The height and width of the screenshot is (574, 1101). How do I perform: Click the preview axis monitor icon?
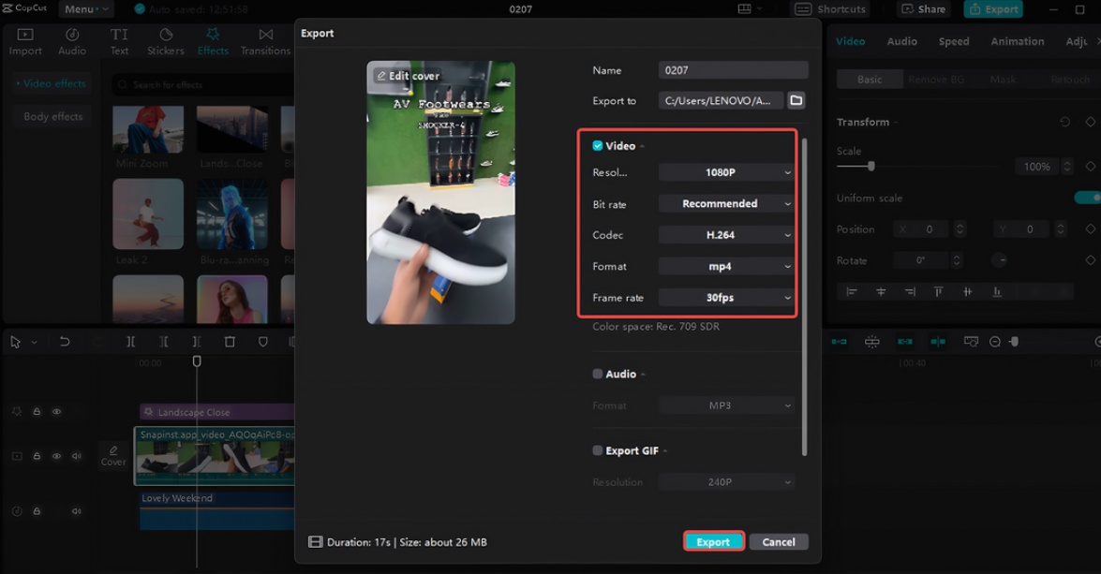point(971,342)
